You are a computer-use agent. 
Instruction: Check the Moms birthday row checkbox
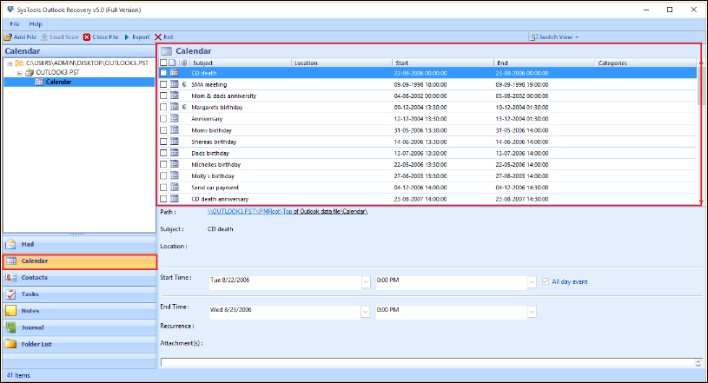(x=163, y=130)
